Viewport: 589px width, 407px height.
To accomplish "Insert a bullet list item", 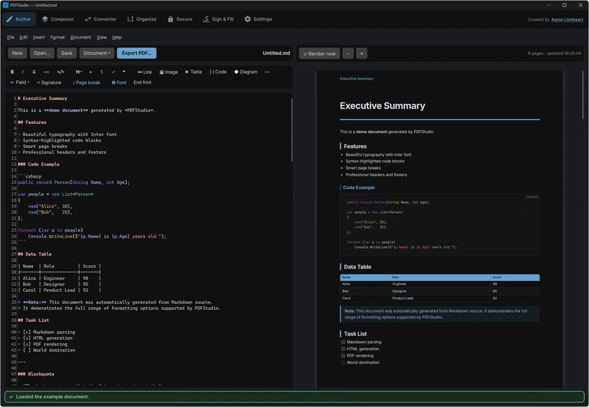I will 91,72.
